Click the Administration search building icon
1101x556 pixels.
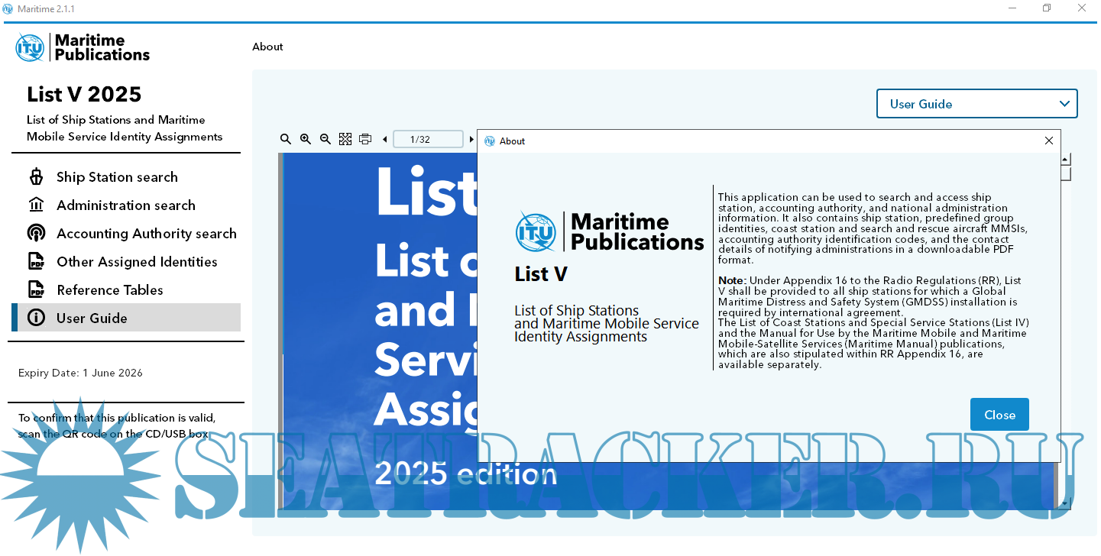[36, 205]
